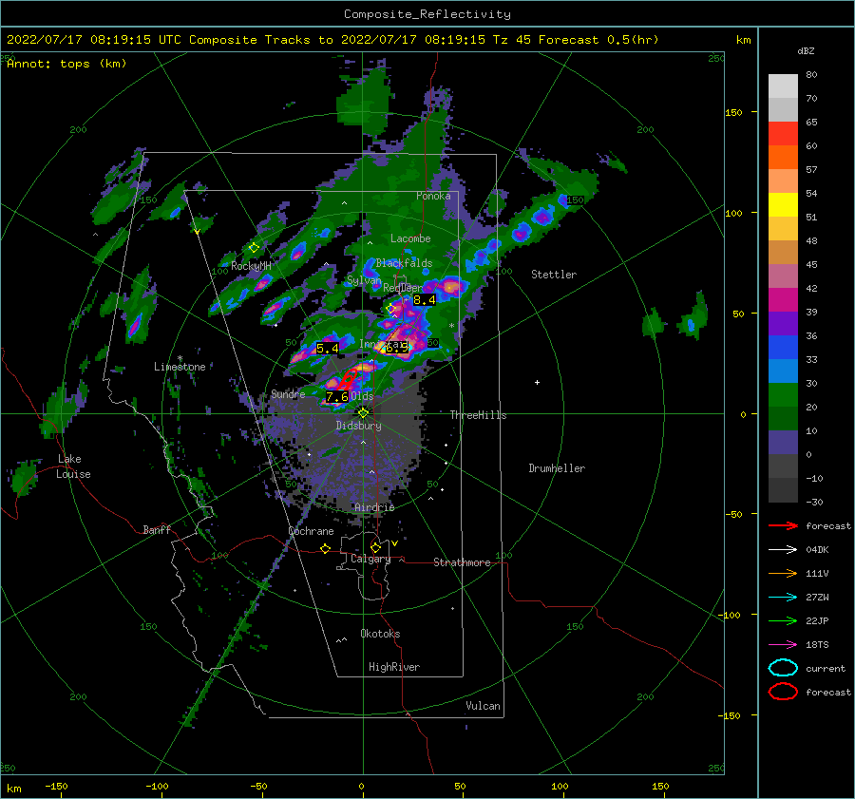
Task: Click the yellow diamond marker above Calgary label
Action: (x=375, y=547)
